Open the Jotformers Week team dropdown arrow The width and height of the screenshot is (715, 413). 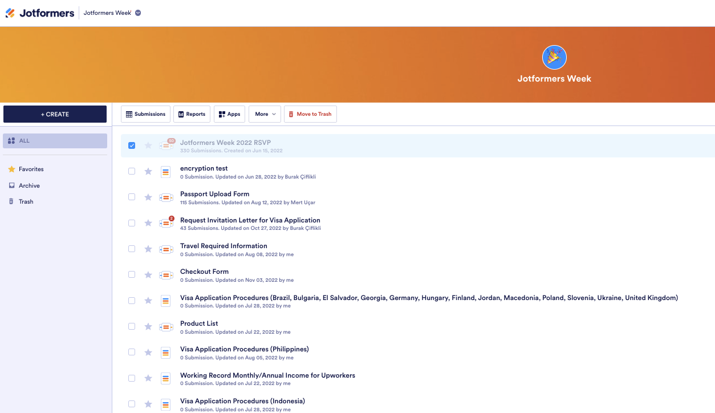click(x=138, y=13)
